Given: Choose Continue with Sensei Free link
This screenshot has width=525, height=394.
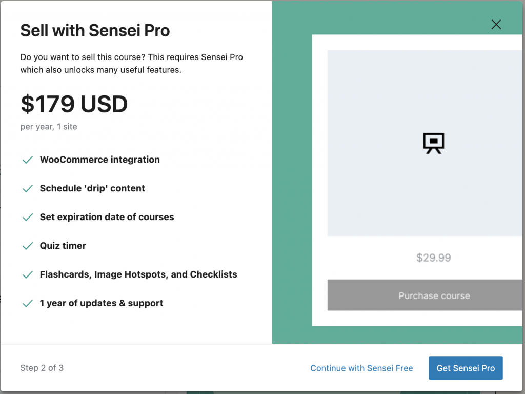Looking at the screenshot, I should point(361,368).
